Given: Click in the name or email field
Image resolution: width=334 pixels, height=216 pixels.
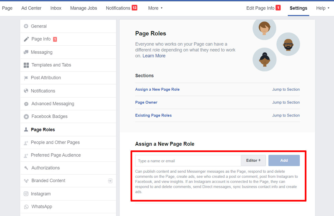Looking at the screenshot, I should pos(188,161).
